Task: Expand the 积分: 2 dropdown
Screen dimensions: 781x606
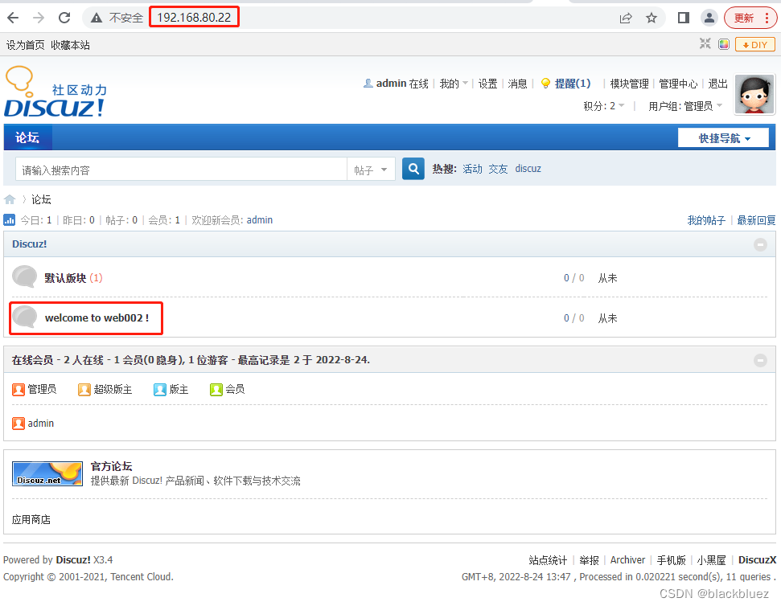Action: point(604,106)
